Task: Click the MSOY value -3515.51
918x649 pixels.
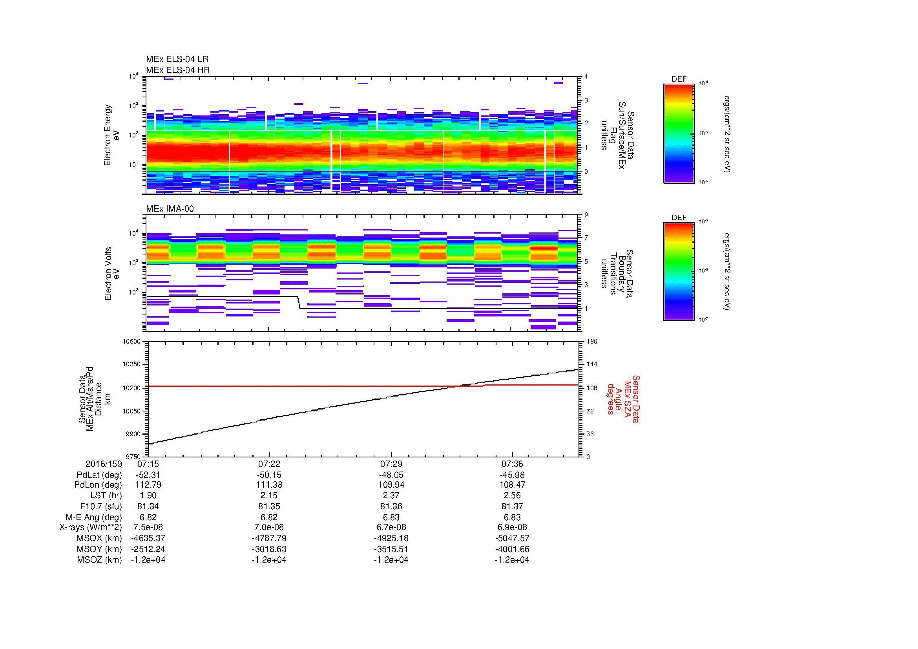Action: click(391, 549)
